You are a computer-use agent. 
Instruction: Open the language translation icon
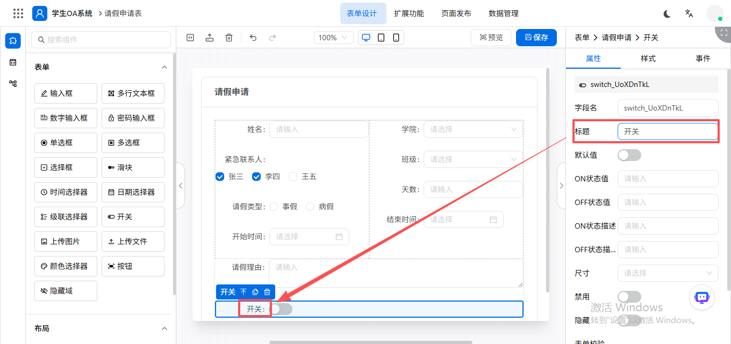click(x=689, y=13)
